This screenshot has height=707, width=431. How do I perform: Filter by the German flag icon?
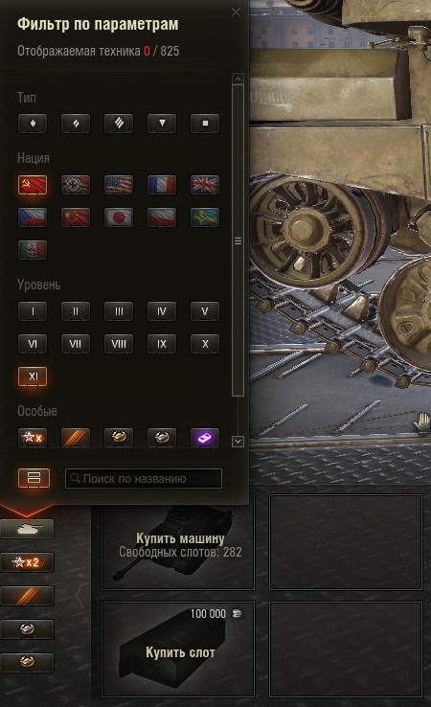click(76, 185)
